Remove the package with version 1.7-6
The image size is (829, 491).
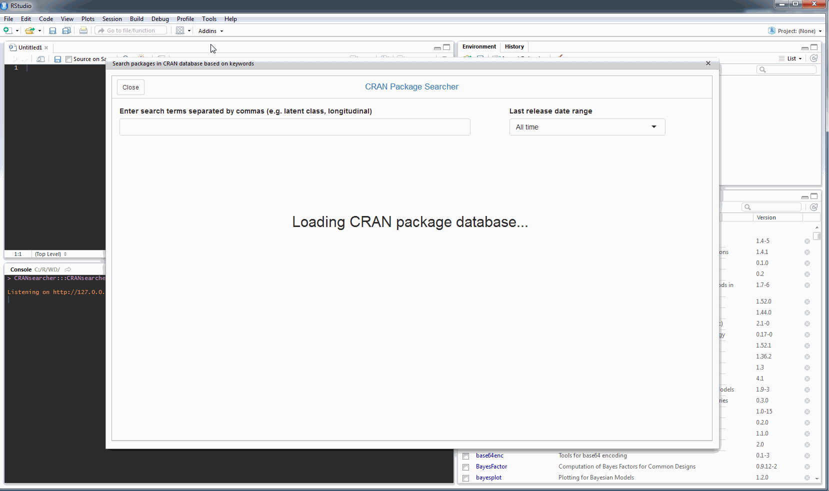click(807, 285)
